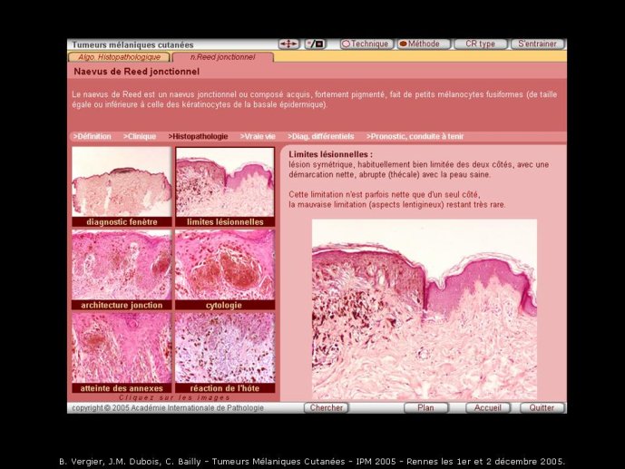Click the window/fullscreen toggle icon
The image size is (625, 469).
pyautogui.click(x=316, y=44)
